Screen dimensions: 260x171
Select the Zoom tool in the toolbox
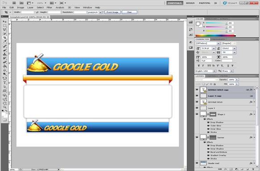click(x=4, y=107)
